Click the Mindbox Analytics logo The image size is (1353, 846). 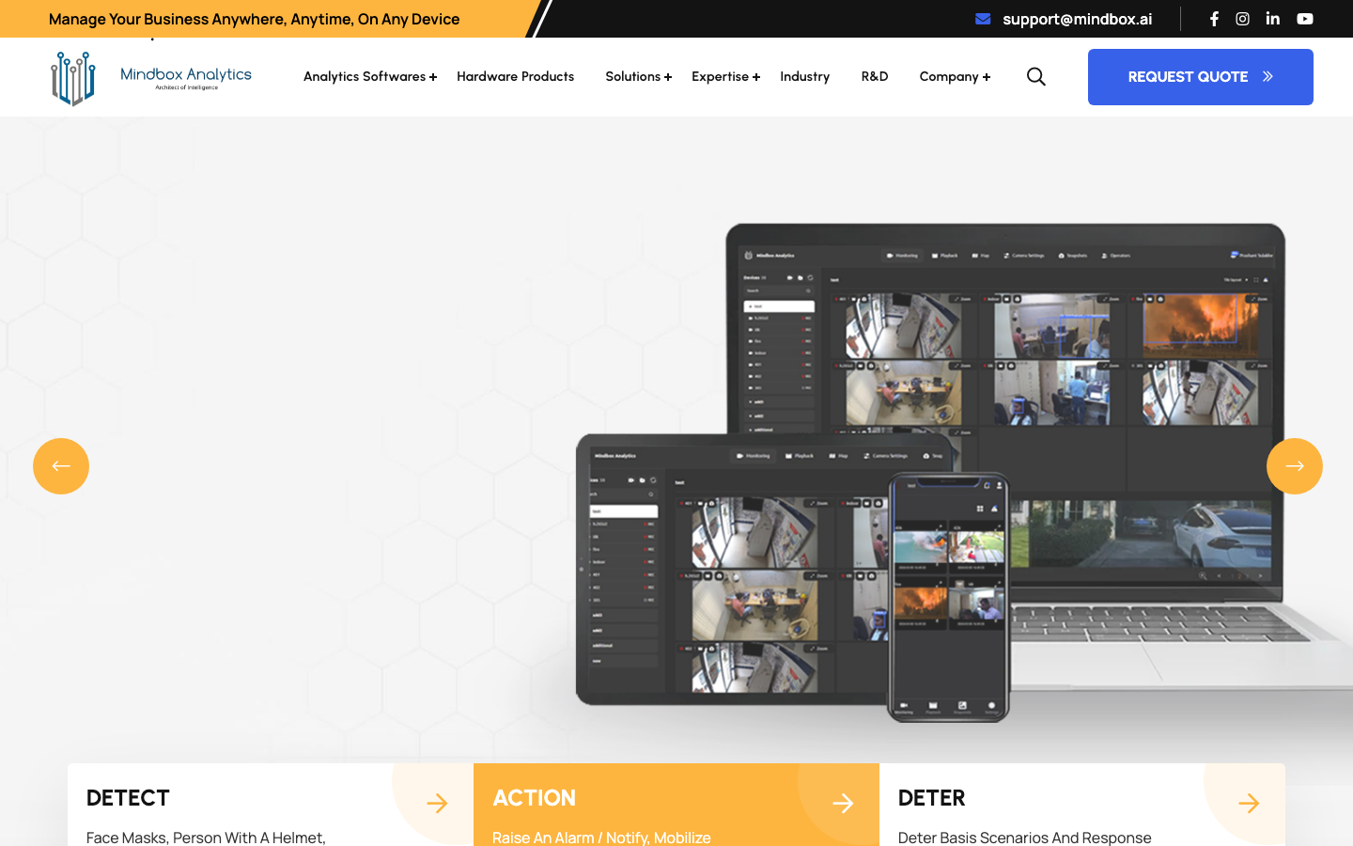[150, 78]
